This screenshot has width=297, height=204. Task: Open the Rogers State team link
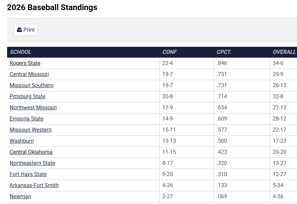pos(25,63)
